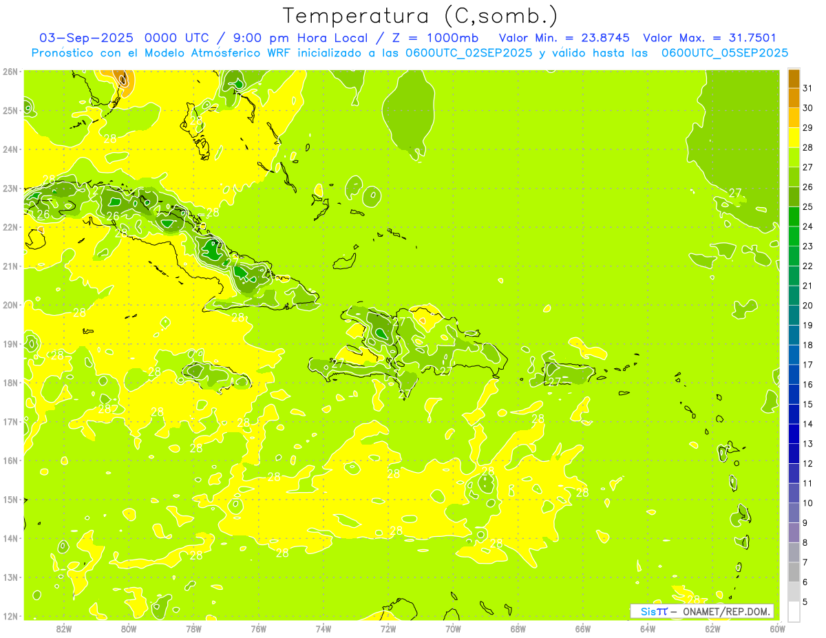This screenshot has height=638, width=826.
Task: Click the legend value "30"
Action: click(x=807, y=108)
